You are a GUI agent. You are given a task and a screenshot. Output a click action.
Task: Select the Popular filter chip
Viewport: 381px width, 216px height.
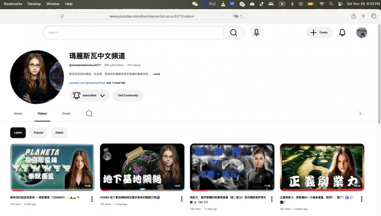tap(38, 133)
